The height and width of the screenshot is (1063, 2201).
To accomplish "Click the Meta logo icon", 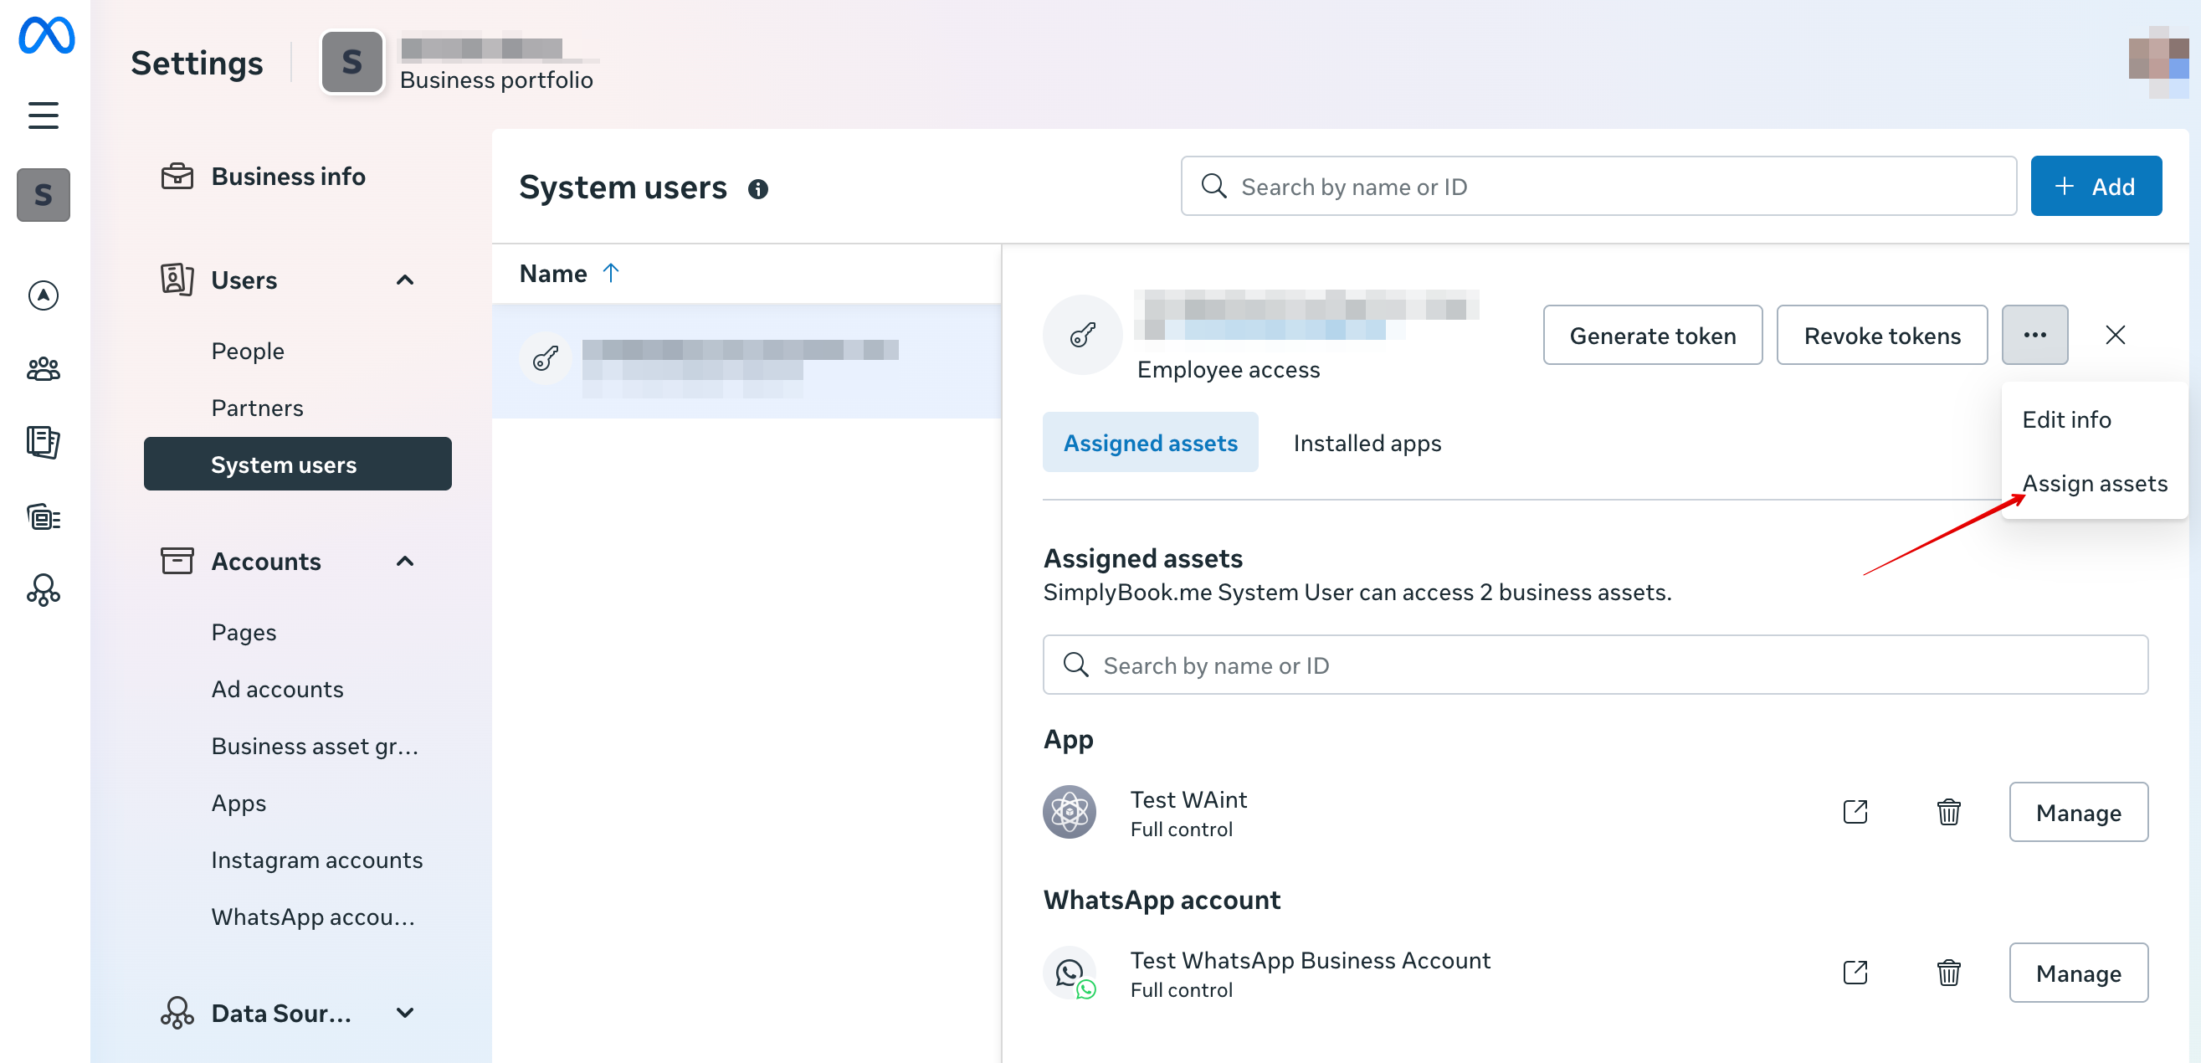I will (x=46, y=36).
